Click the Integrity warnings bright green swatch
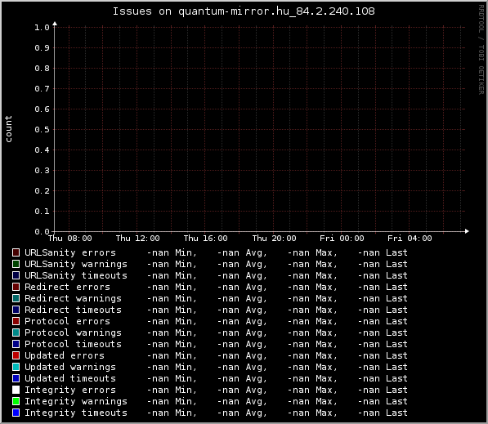This screenshot has width=488, height=424. tap(16, 401)
